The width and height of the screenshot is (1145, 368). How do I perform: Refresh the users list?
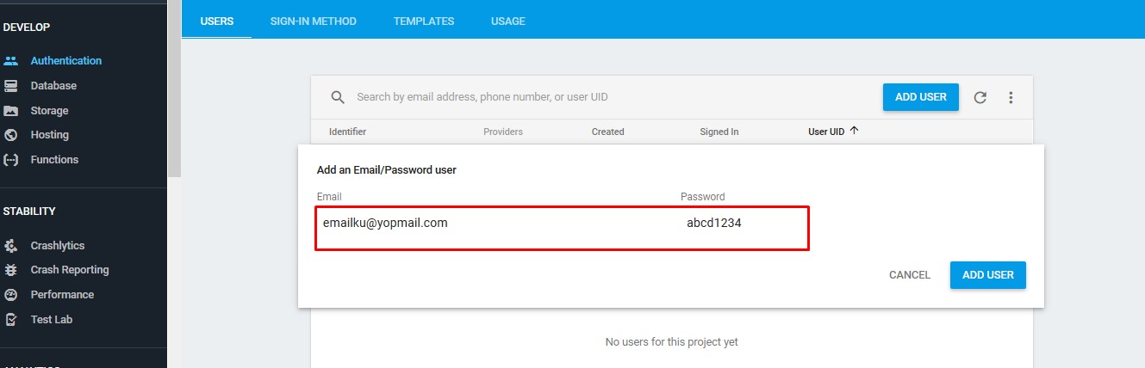tap(980, 98)
